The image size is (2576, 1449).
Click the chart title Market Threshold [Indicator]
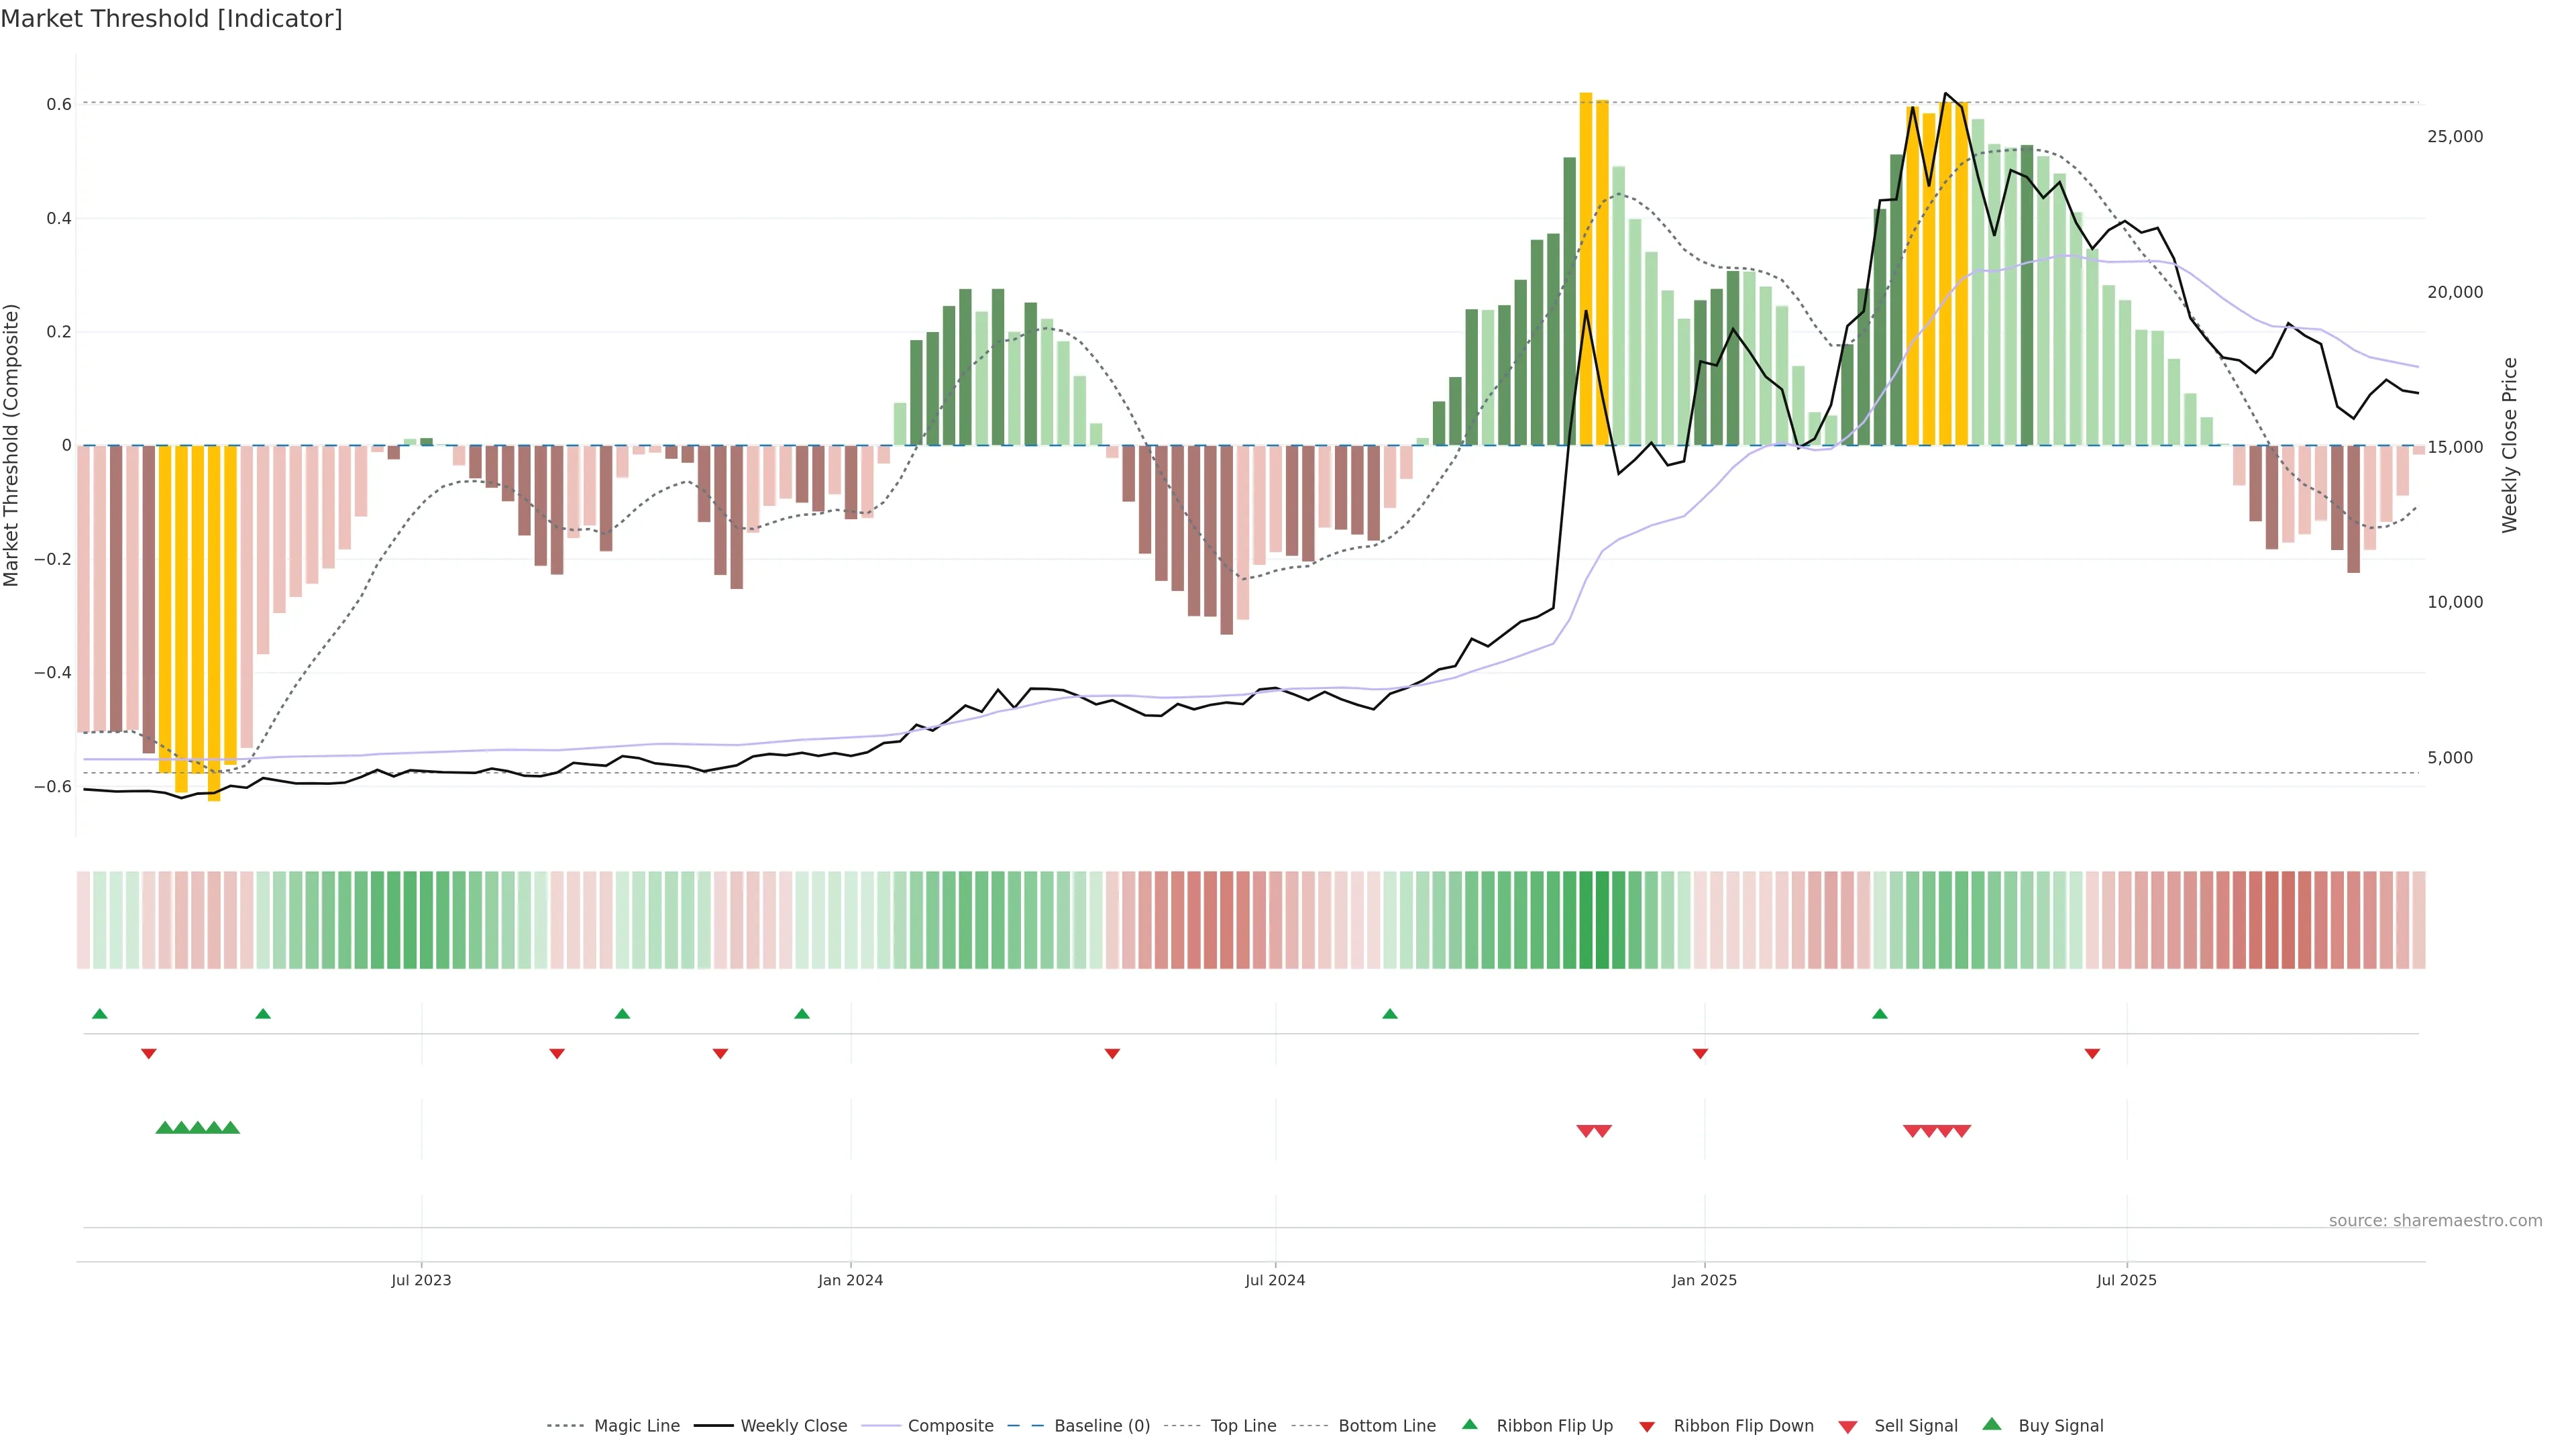[x=171, y=19]
